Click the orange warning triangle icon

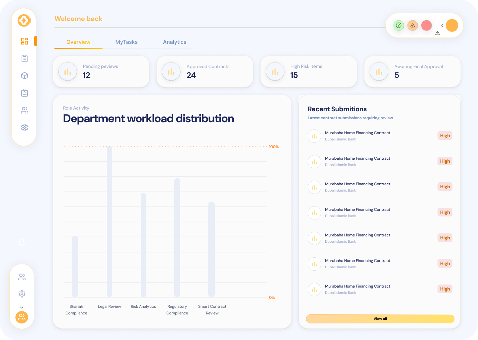click(x=413, y=25)
